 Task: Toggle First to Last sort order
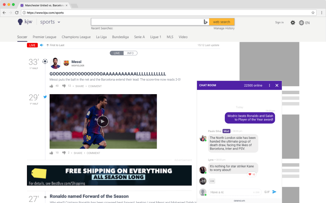point(55,45)
